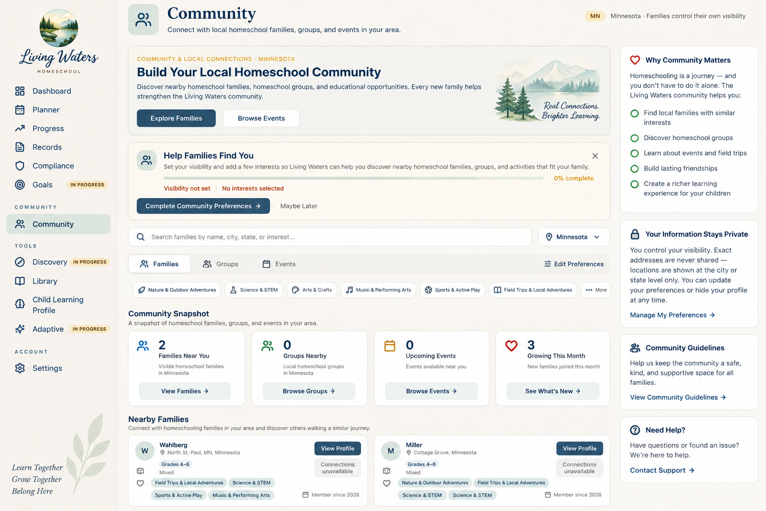
Task: Toggle the Arts & Crafts filter chip
Action: tap(312, 290)
